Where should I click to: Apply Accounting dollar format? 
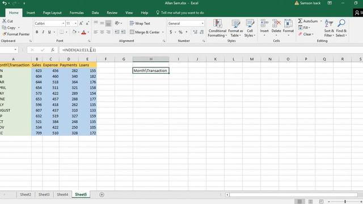pos(171,32)
